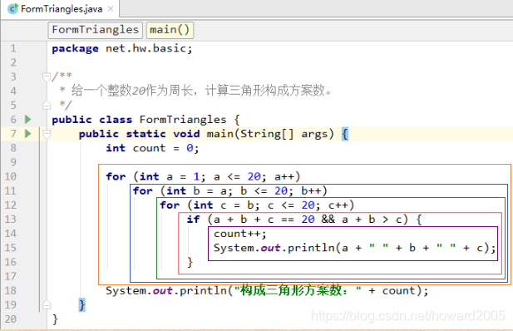The image size is (513, 331).
Task: Click '+ count);' at the end of line 18
Action: tap(398, 291)
